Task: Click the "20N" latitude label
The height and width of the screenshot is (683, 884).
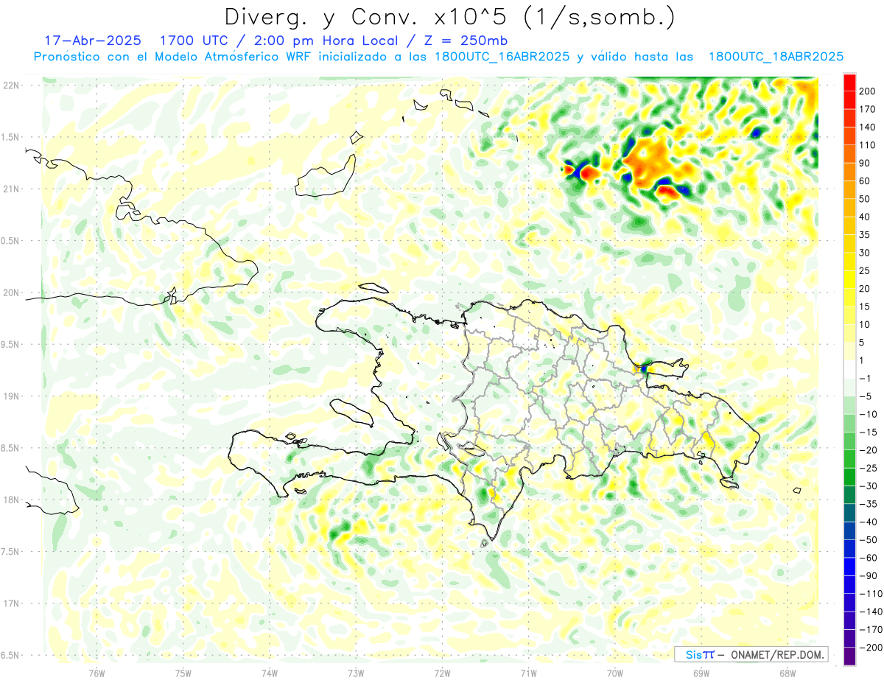Action: click(12, 293)
